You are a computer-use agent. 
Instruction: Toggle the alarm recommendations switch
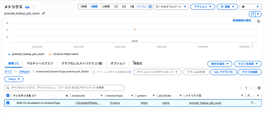[x=93, y=72]
